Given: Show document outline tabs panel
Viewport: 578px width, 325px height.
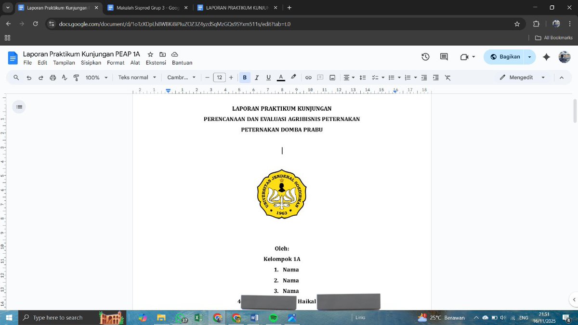Looking at the screenshot, I should [x=19, y=106].
